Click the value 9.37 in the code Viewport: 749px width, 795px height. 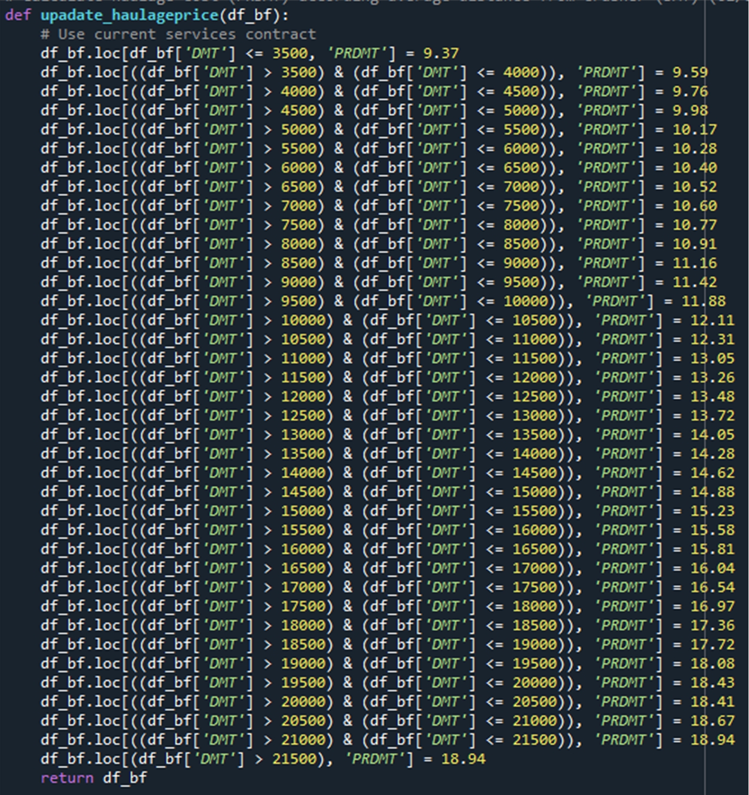(x=441, y=53)
